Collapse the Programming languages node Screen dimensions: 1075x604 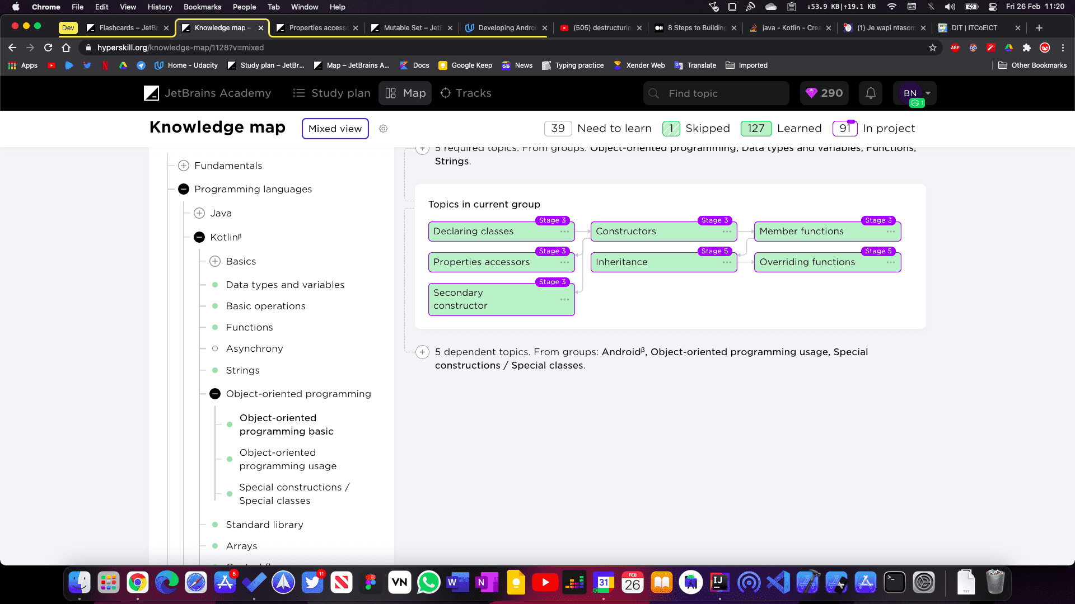(x=183, y=189)
